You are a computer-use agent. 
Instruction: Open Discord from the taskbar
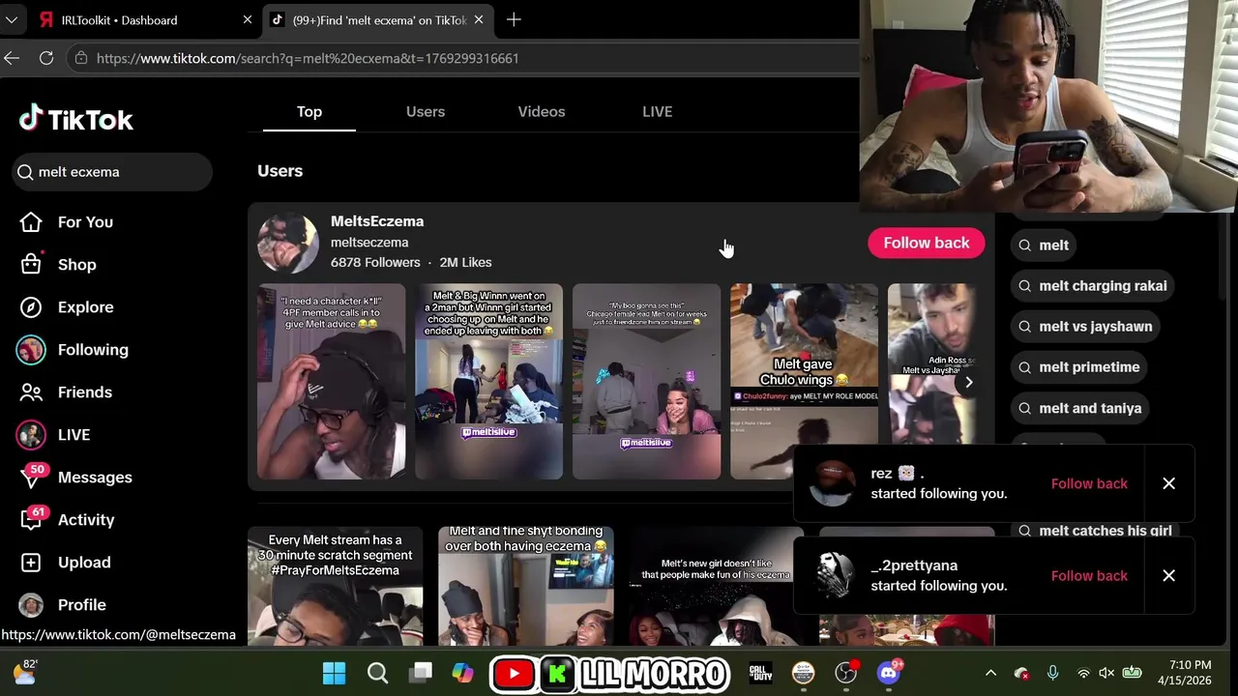point(888,673)
